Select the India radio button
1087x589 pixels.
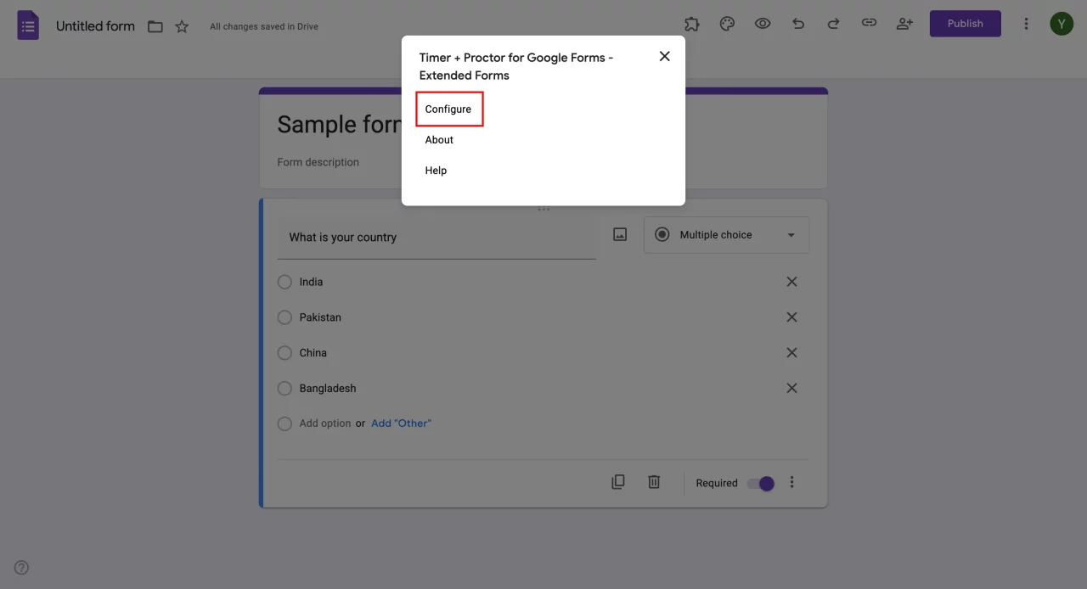tap(284, 281)
